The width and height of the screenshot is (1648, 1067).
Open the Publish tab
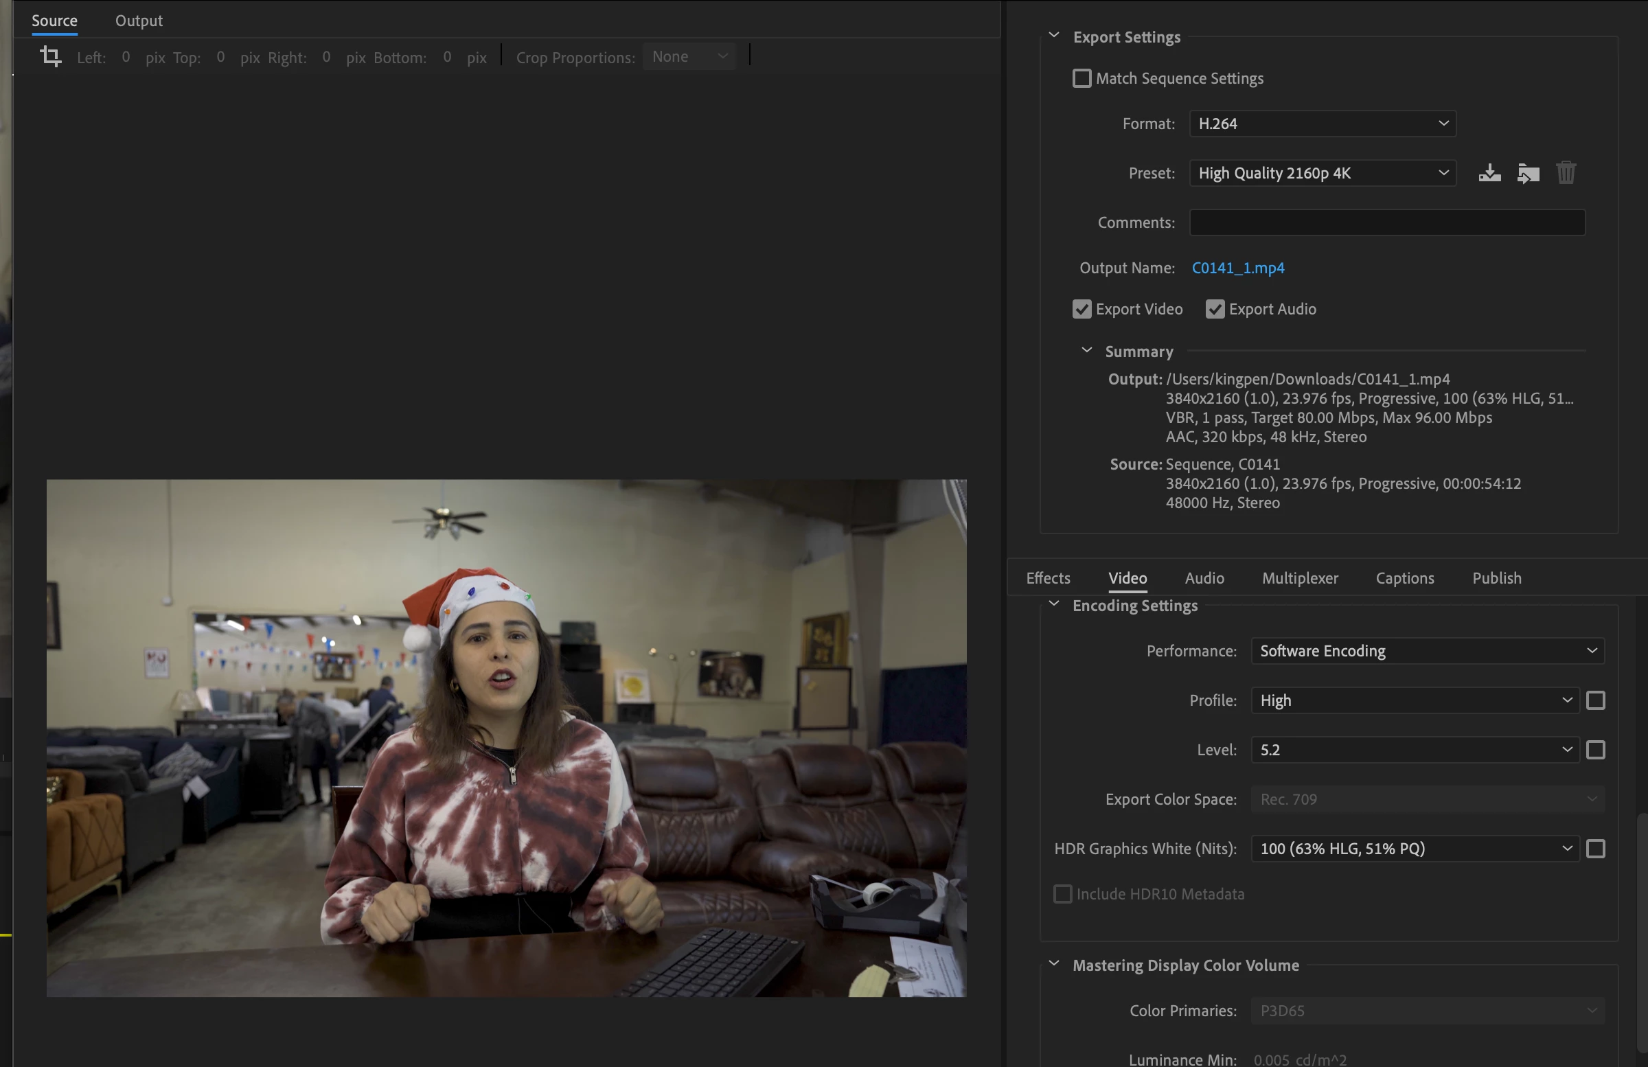(x=1496, y=578)
